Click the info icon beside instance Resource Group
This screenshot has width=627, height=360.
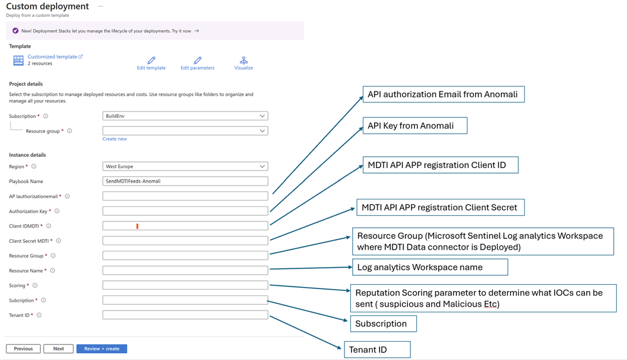(53, 256)
